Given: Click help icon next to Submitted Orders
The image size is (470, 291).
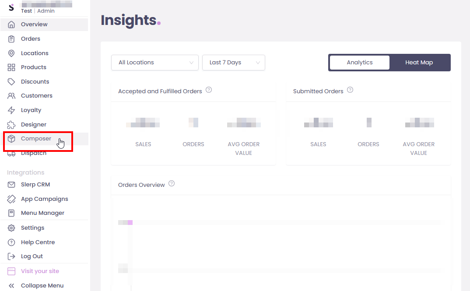Looking at the screenshot, I should point(350,90).
